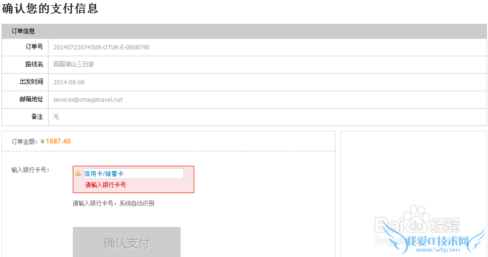Click the red error text 请输入银行卡号
The height and width of the screenshot is (257, 488).
[105, 185]
